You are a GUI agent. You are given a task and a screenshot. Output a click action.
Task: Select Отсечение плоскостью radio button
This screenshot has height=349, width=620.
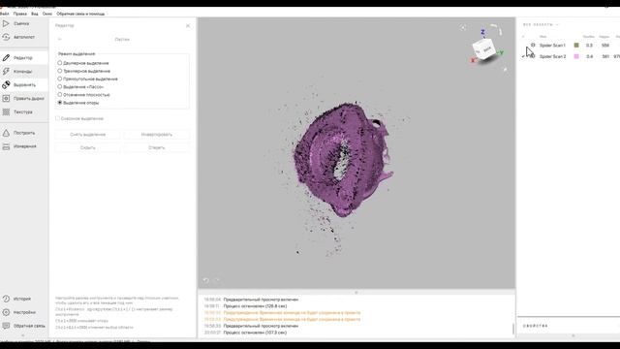click(x=60, y=95)
